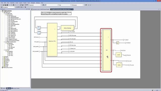Click the libPlane::PlaneModel block in diagram
The width and height of the screenshot is (161, 91).
click(x=67, y=28)
